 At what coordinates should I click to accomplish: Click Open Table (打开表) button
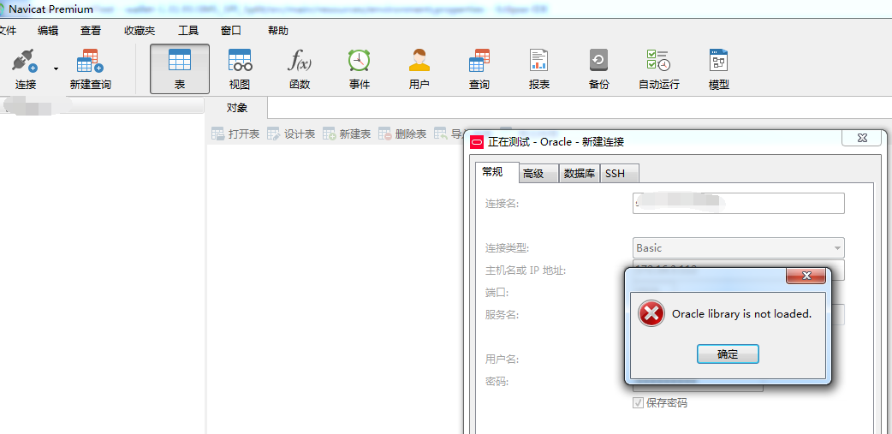pyautogui.click(x=235, y=134)
